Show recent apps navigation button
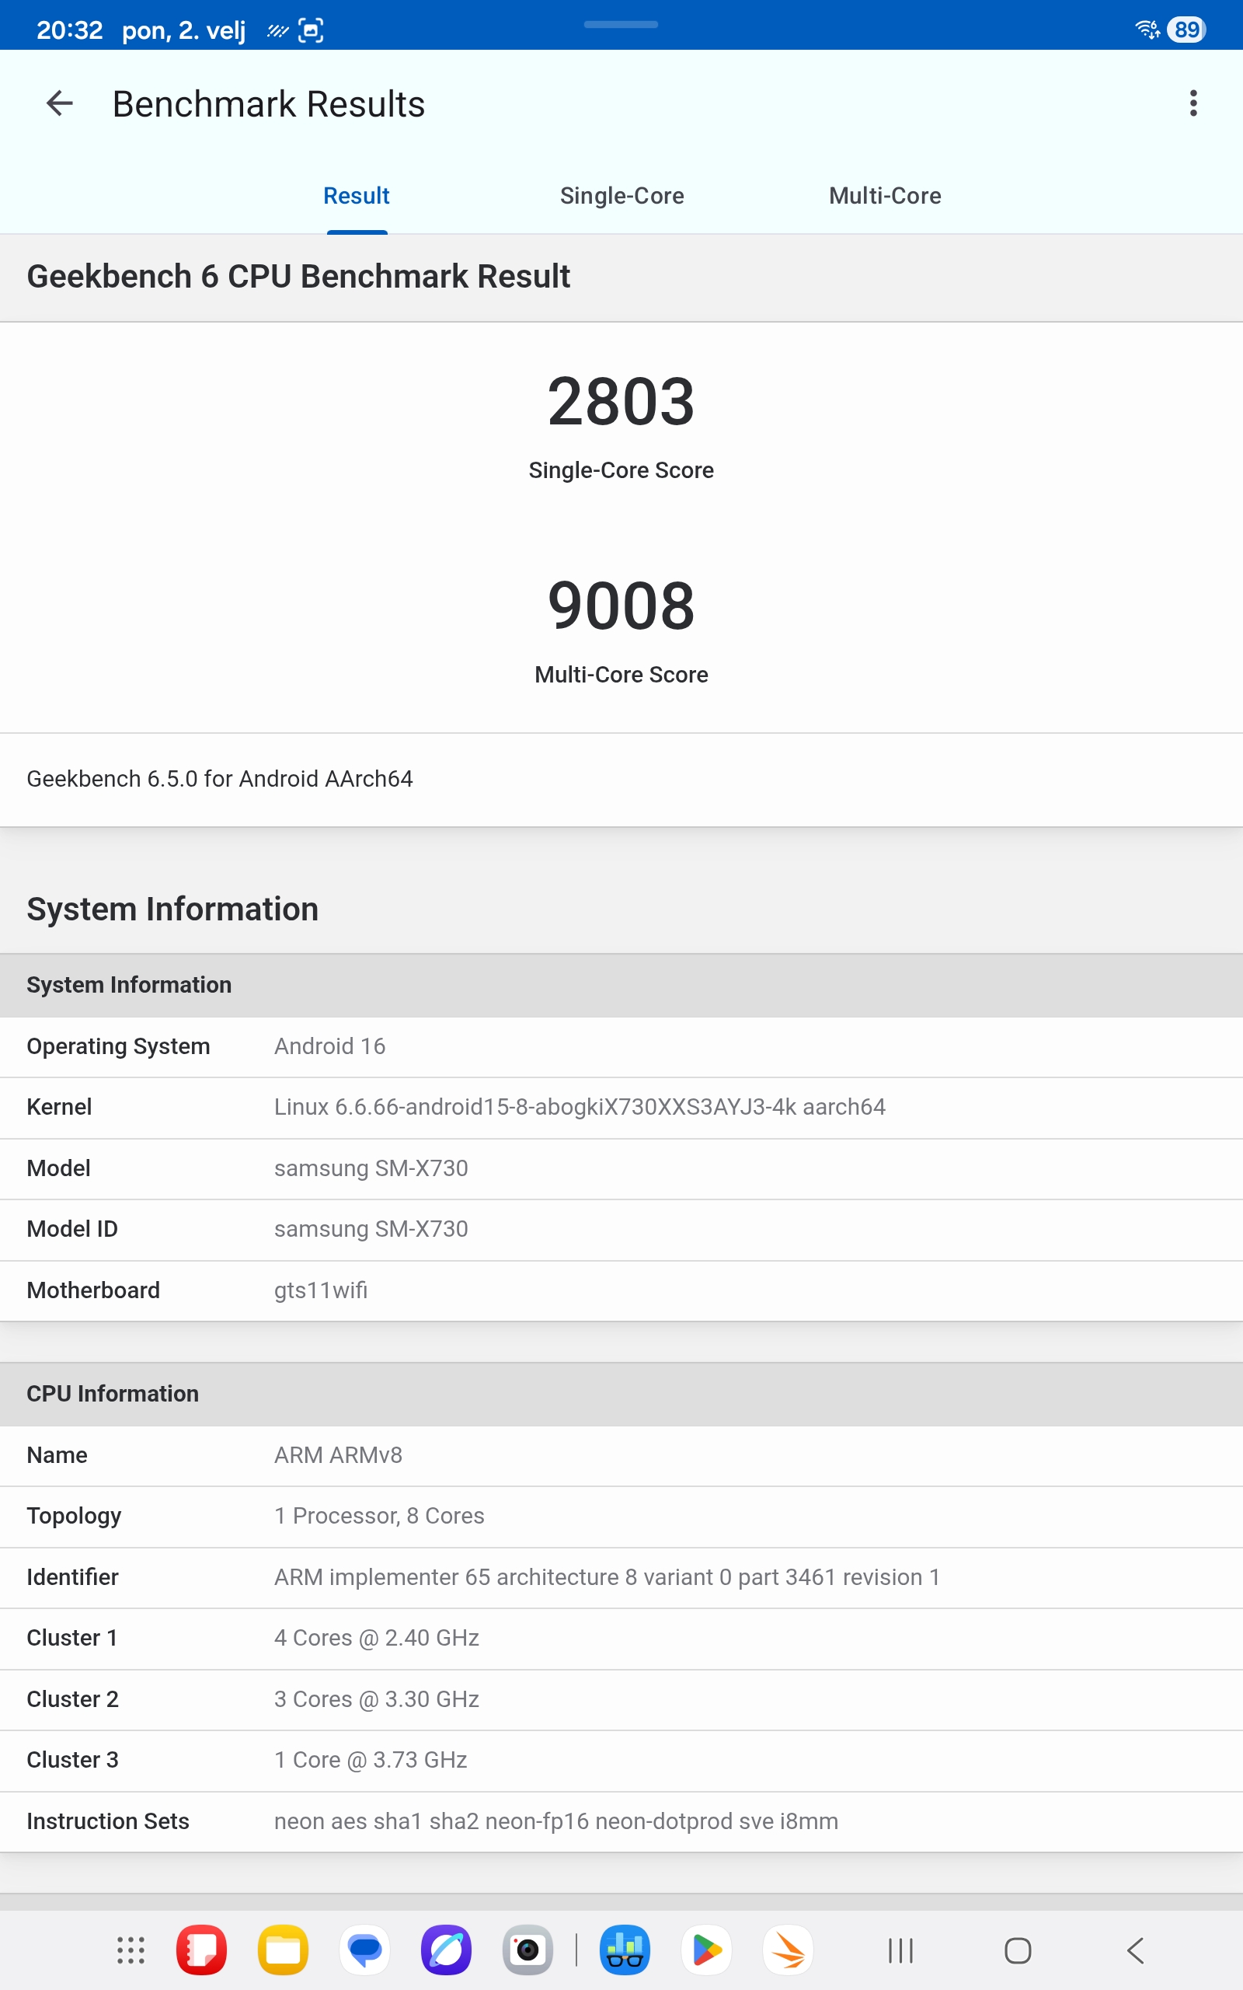1243x1990 pixels. [900, 1950]
